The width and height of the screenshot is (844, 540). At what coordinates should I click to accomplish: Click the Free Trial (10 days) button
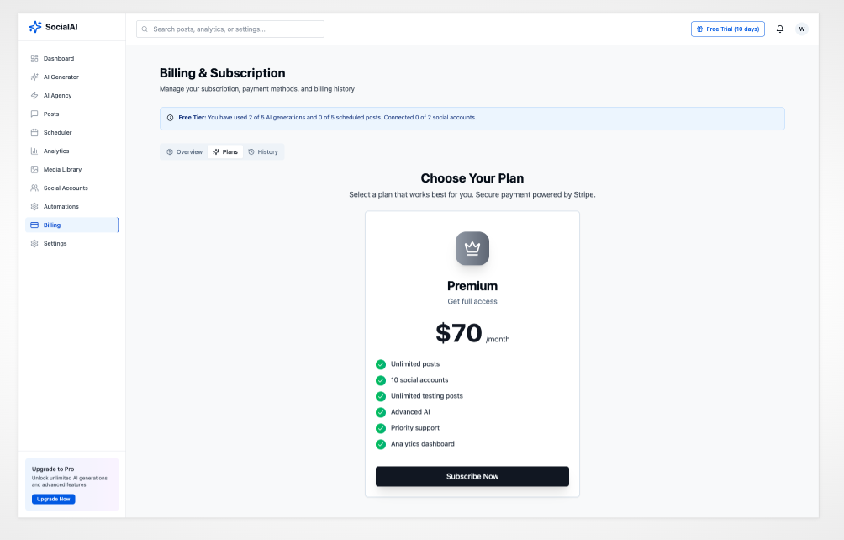[x=727, y=29]
